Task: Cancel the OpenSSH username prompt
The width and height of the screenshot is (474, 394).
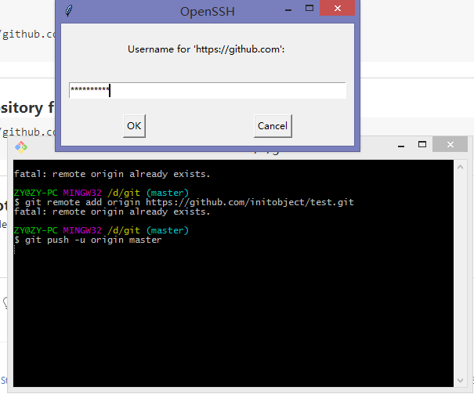Action: pos(273,126)
